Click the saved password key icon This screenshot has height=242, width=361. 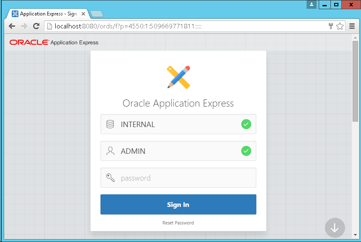(x=330, y=26)
